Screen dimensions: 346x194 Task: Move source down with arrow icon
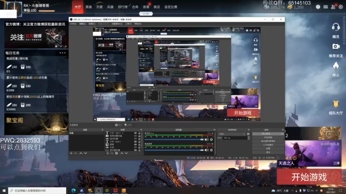click(x=126, y=153)
